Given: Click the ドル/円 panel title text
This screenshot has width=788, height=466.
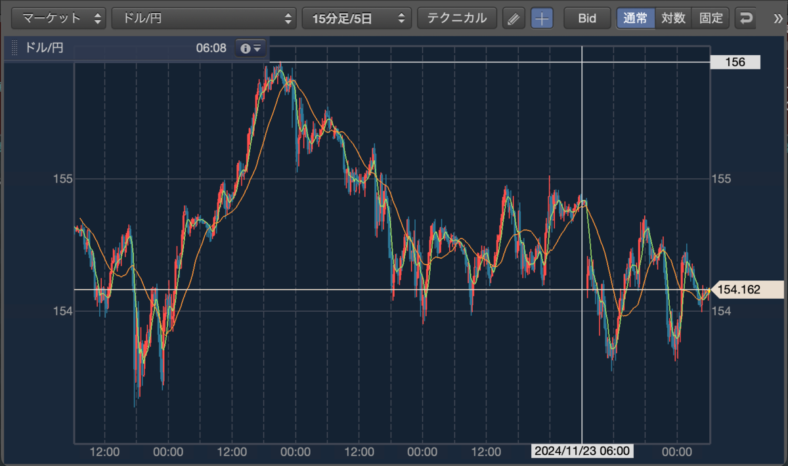Looking at the screenshot, I should point(44,48).
